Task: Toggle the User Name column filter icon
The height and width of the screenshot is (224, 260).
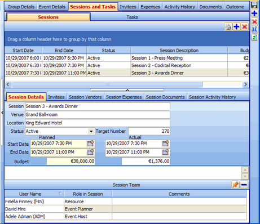Action: pyautogui.click(x=60, y=194)
